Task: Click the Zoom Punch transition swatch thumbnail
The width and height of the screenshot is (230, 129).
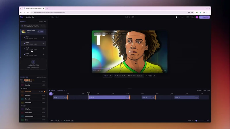Action: [23, 113]
